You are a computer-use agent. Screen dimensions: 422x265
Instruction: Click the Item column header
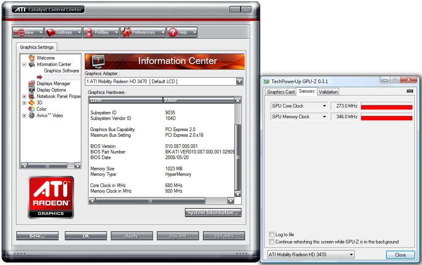[x=126, y=100]
